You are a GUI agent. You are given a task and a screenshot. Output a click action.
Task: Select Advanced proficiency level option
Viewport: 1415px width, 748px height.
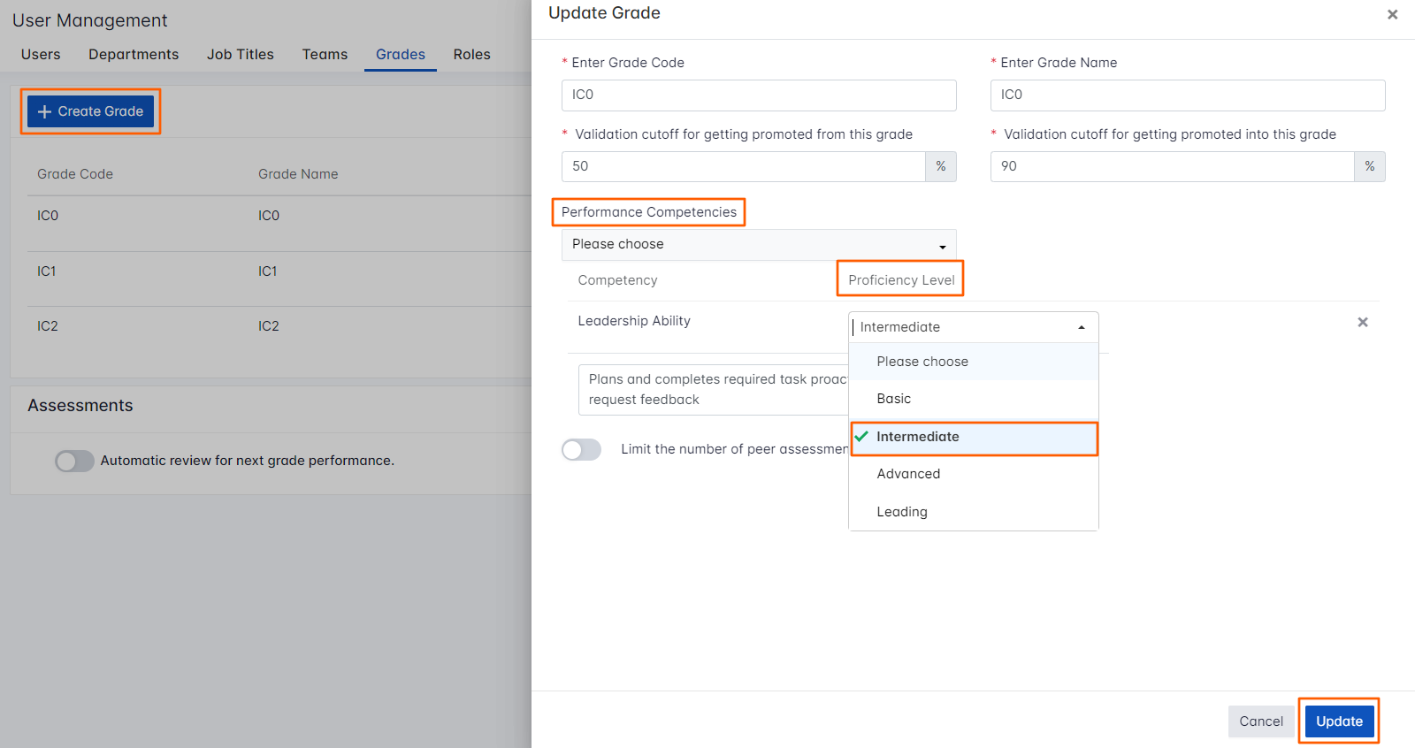[x=908, y=474]
